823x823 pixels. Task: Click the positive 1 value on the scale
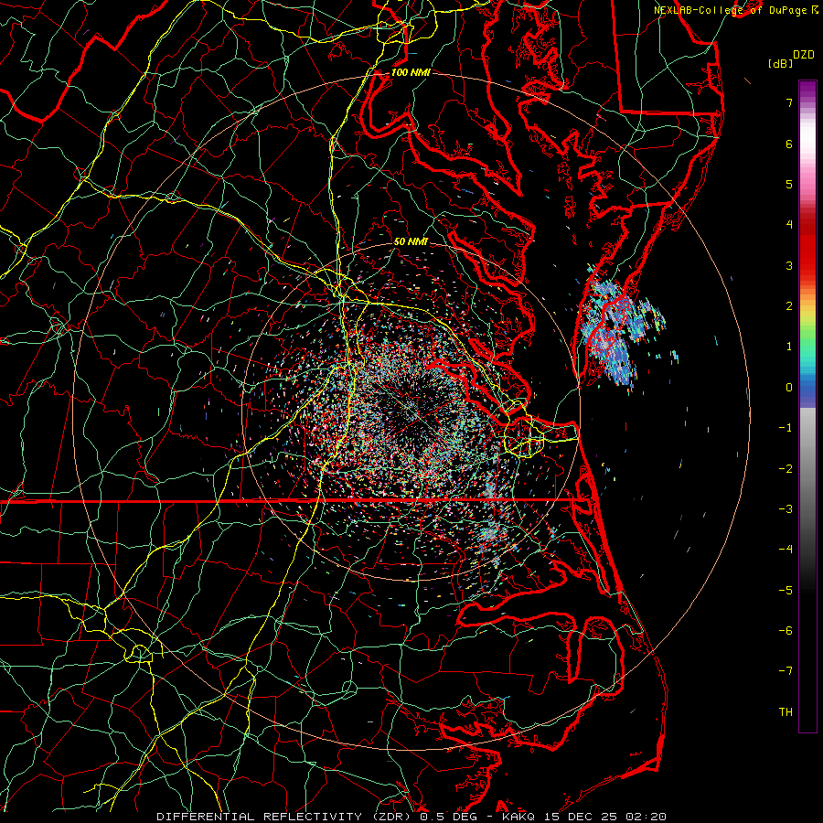[789, 347]
